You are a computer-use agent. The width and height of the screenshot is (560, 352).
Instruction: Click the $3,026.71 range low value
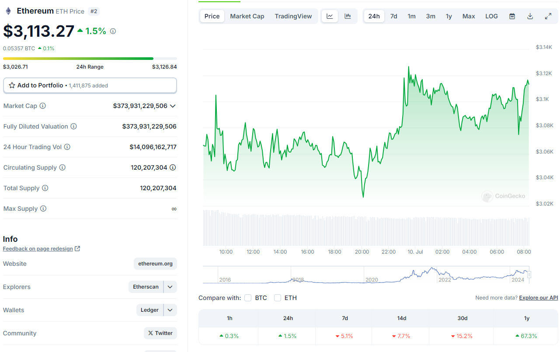coord(15,67)
